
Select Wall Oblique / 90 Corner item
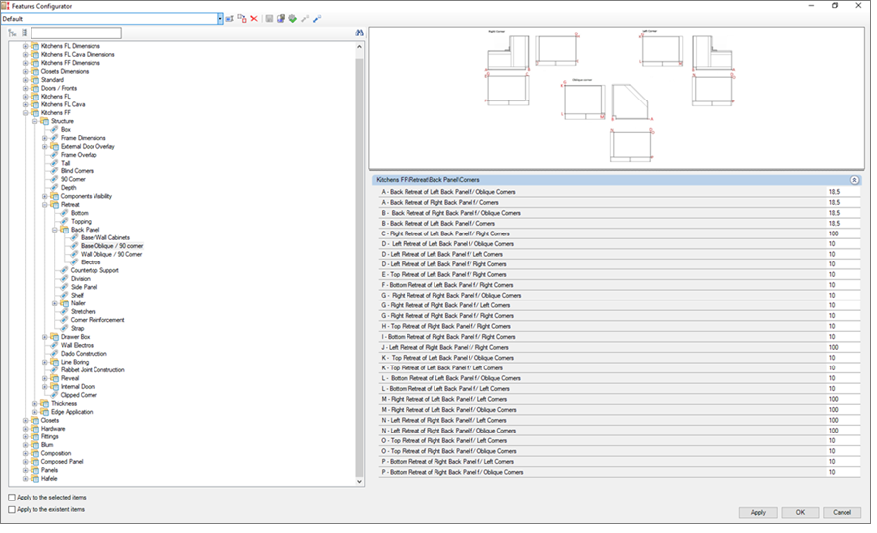111,255
